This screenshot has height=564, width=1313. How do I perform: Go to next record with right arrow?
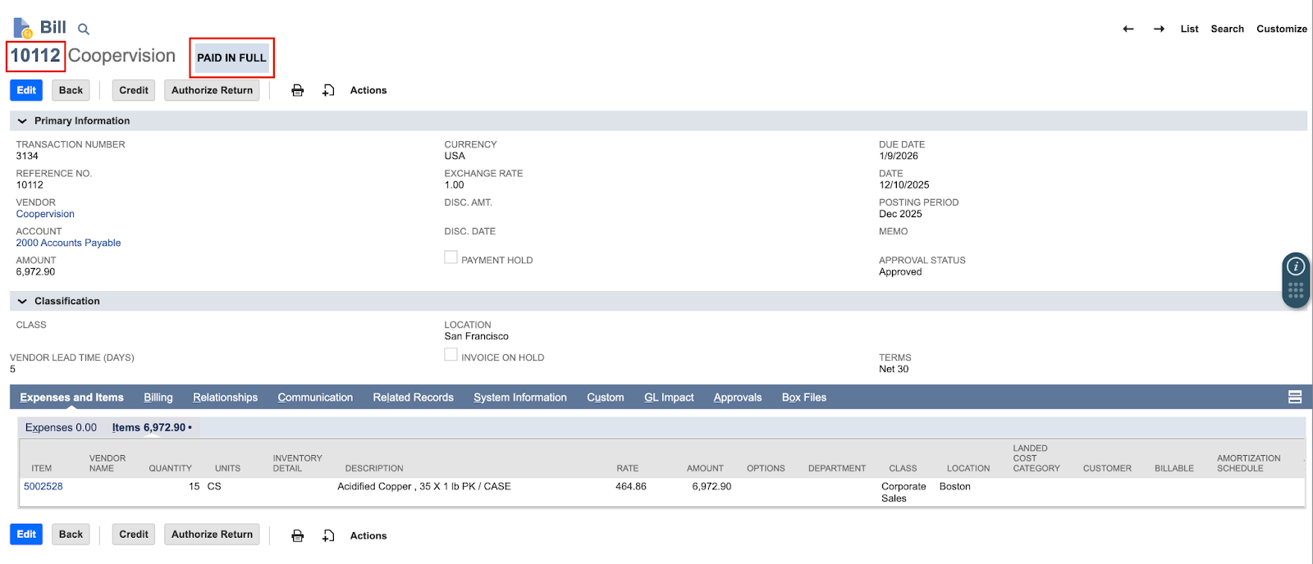1159,29
